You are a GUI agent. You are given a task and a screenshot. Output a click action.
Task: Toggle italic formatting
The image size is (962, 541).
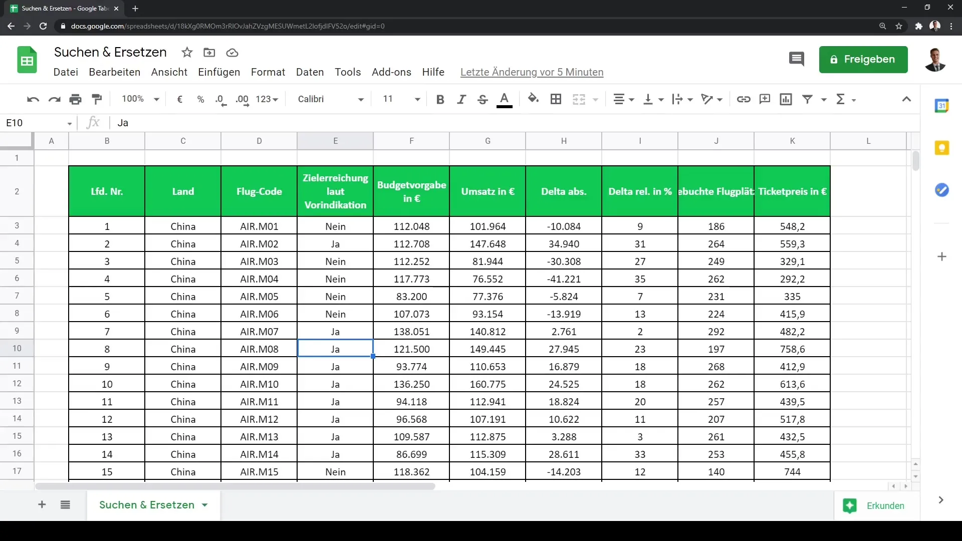tap(461, 99)
